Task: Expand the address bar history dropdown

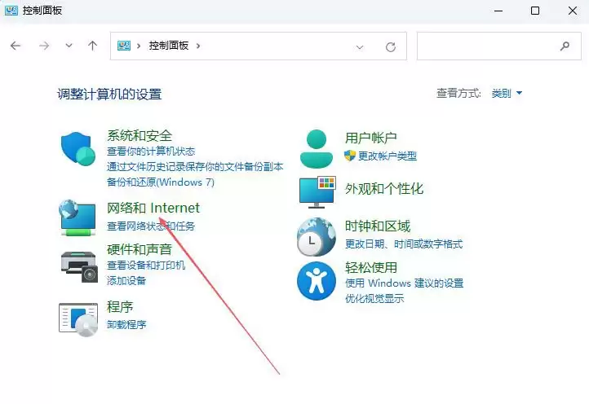Action: [x=360, y=47]
